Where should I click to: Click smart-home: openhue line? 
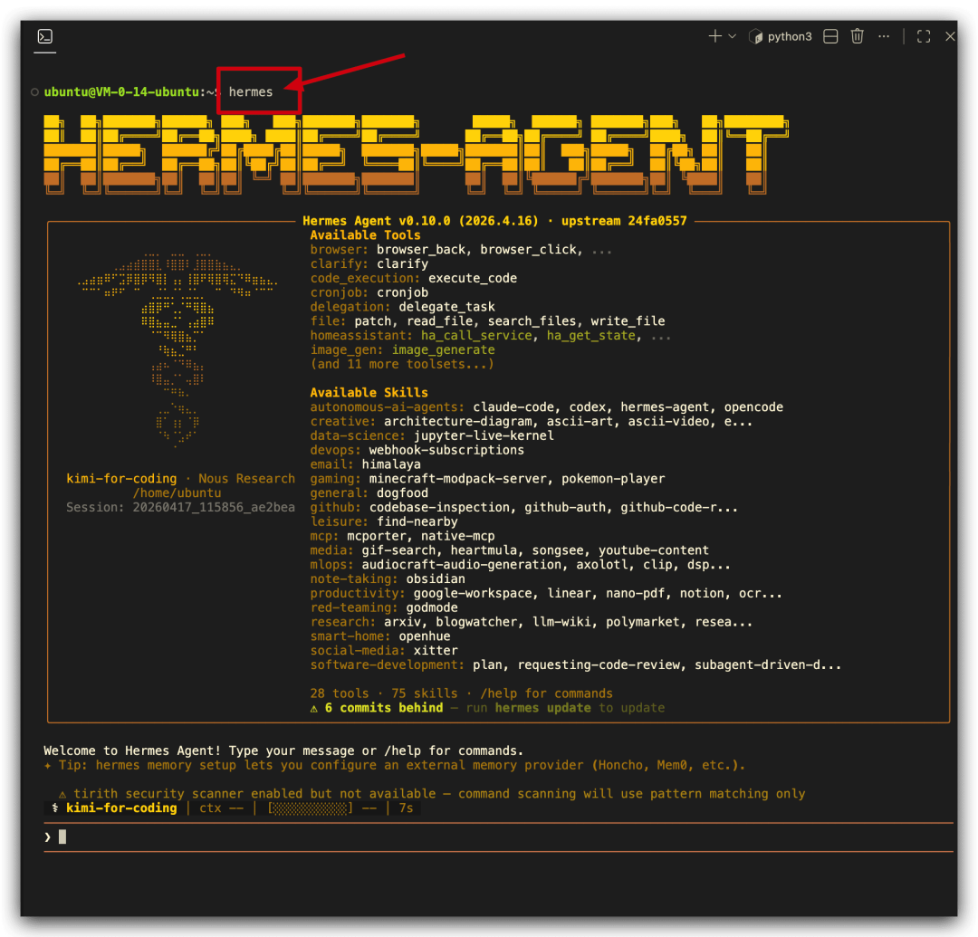(379, 636)
